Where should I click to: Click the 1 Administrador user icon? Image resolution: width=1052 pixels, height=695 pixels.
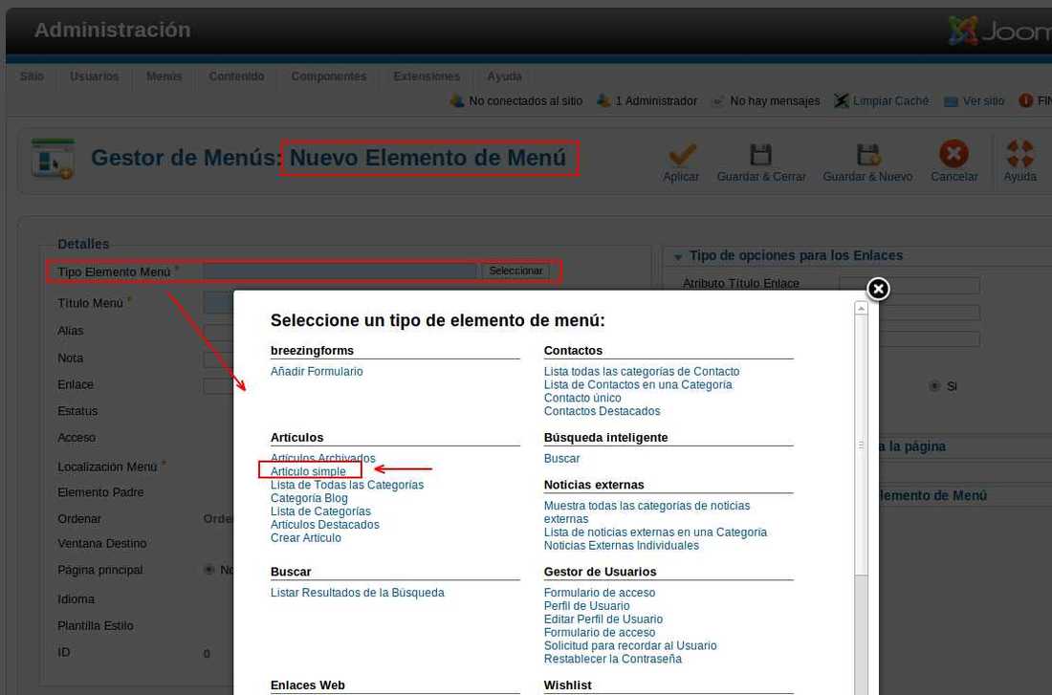coord(603,100)
